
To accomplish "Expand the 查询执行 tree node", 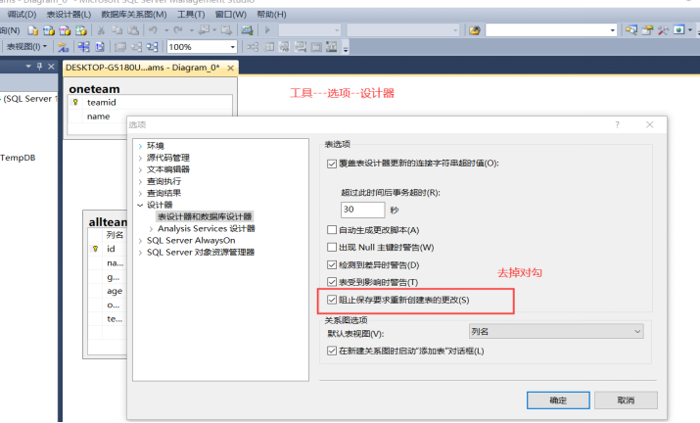I will (140, 181).
